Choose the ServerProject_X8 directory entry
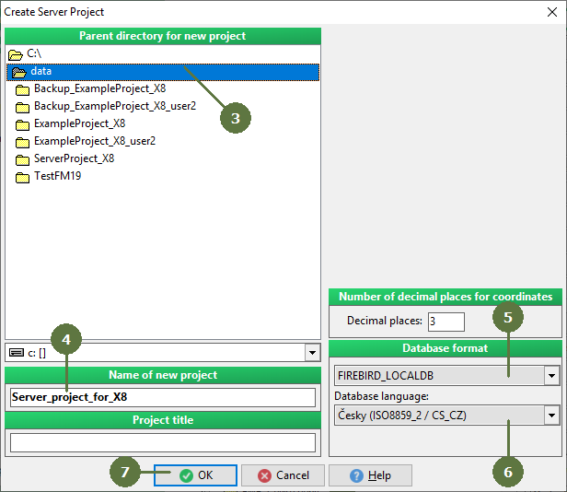This screenshot has width=567, height=492. tap(74, 159)
